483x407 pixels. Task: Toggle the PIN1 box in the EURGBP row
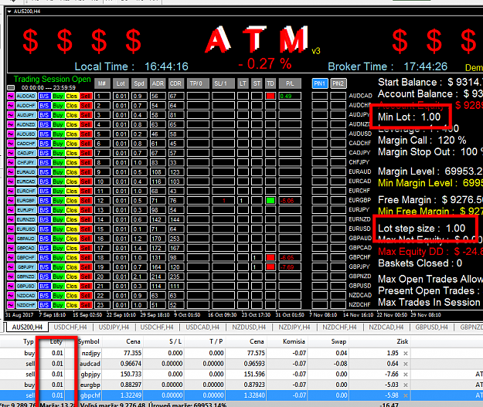320,201
